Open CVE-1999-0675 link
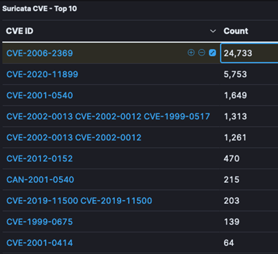The height and width of the screenshot is (254, 278). (x=39, y=222)
